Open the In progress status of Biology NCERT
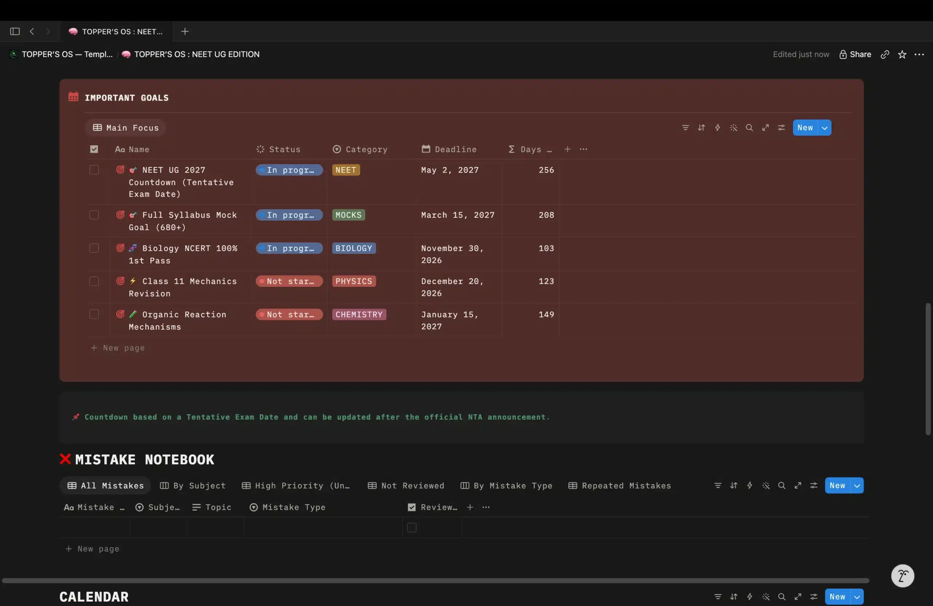The image size is (933, 606). point(289,248)
